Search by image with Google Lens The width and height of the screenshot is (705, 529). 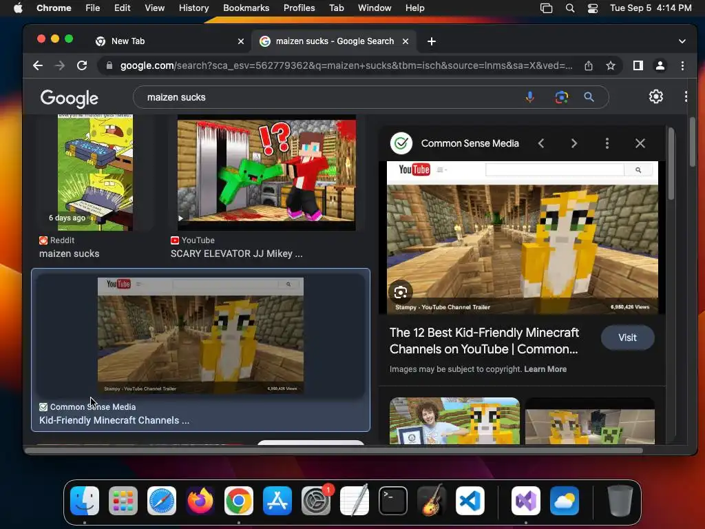click(562, 97)
